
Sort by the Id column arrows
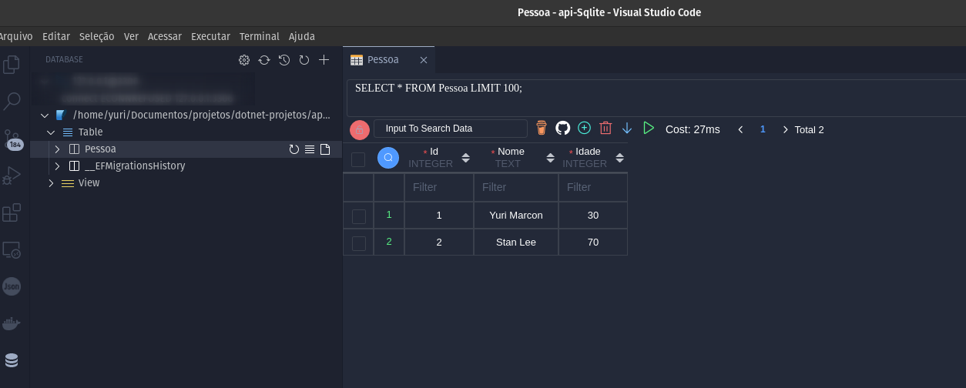pyautogui.click(x=465, y=158)
